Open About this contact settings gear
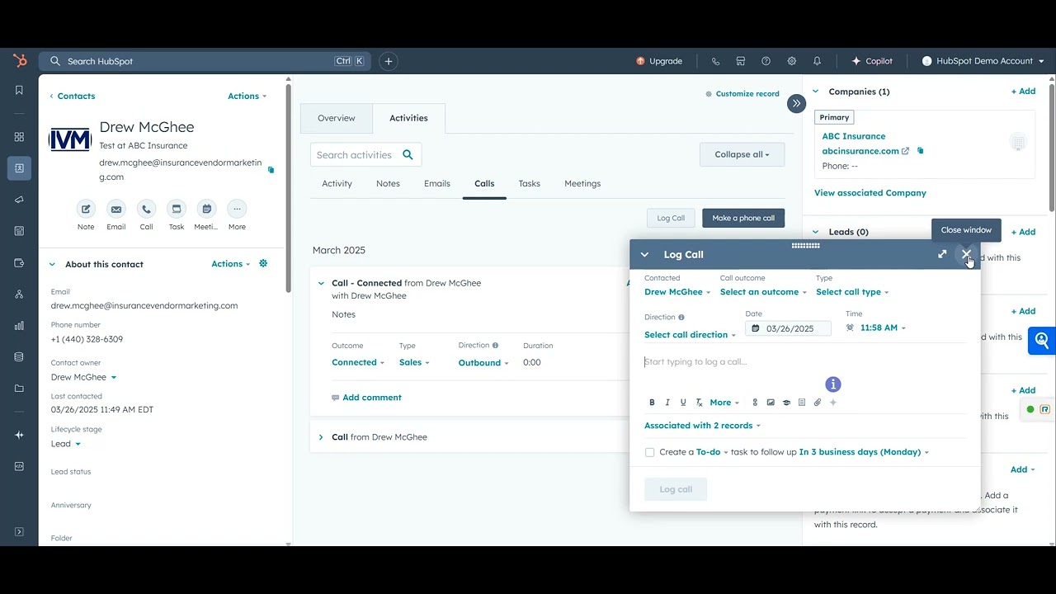 pos(263,263)
